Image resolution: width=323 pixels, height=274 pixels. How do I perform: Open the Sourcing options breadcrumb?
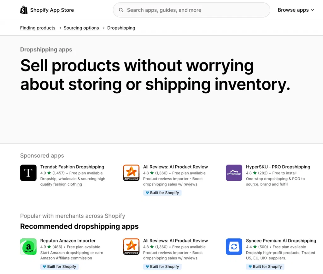click(81, 28)
